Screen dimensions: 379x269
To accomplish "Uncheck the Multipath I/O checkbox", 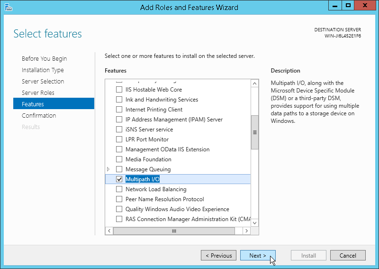I will 119,179.
